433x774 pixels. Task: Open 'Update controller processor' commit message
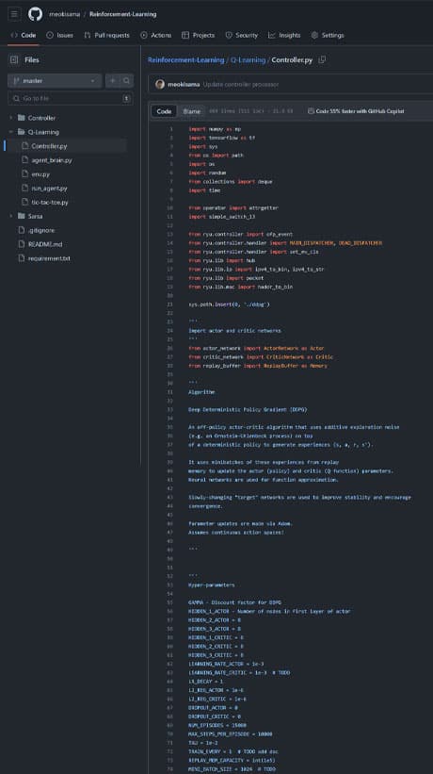point(240,85)
